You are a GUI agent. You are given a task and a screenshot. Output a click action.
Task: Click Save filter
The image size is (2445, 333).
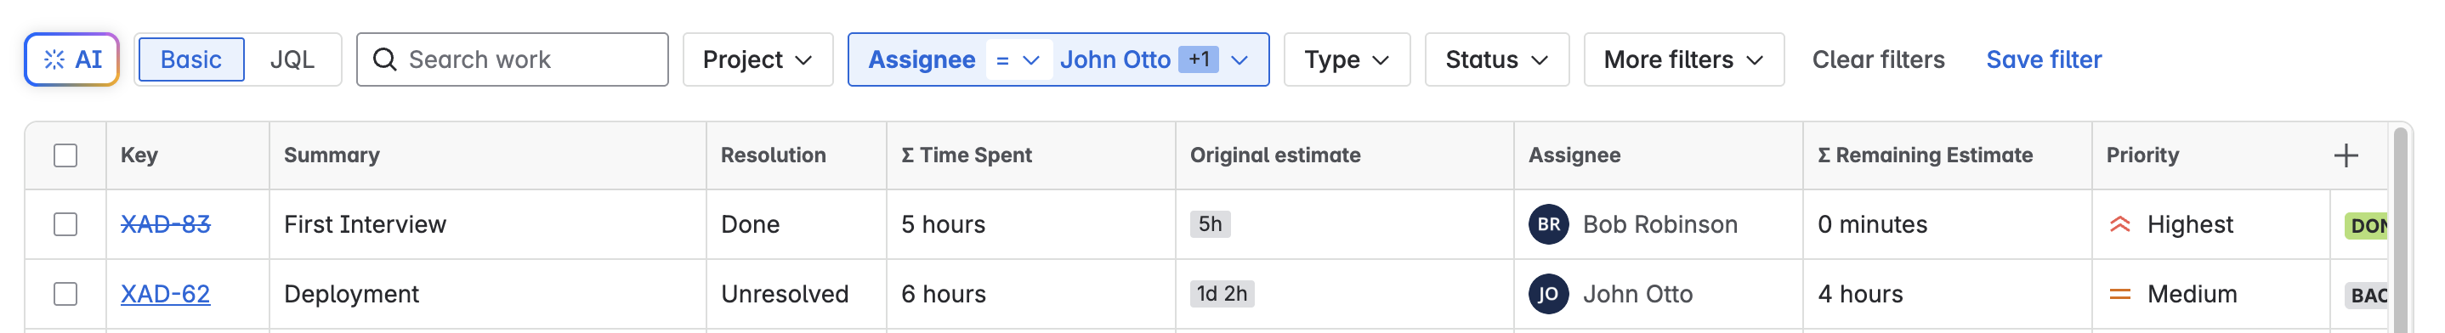[x=2044, y=59]
